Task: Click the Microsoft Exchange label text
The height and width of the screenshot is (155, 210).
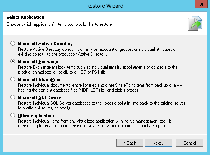Action: (38, 62)
